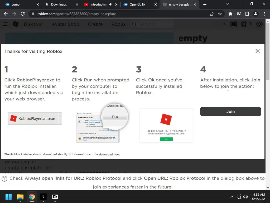Select the empty baseplate tab
Image resolution: width=270 pixels, height=203 pixels.
click(180, 4)
